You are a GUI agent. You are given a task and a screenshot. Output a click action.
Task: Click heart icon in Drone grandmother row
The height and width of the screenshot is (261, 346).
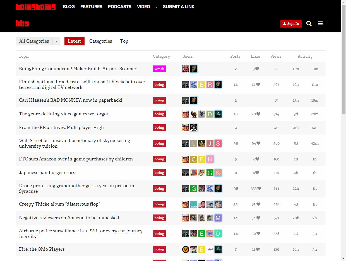tap(259, 189)
